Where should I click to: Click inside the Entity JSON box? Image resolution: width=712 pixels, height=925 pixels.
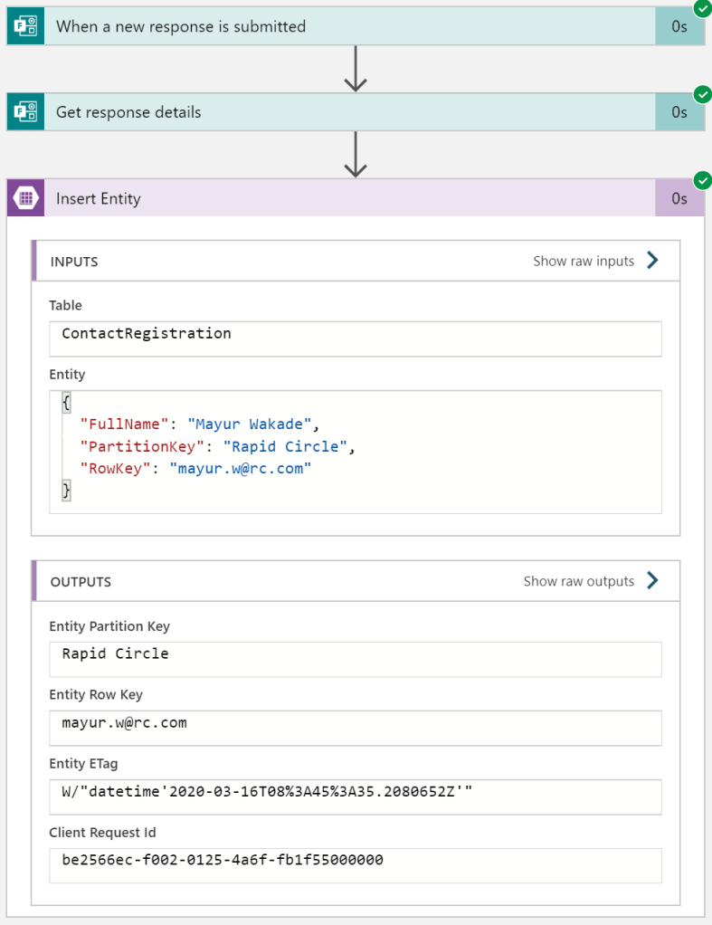355,452
